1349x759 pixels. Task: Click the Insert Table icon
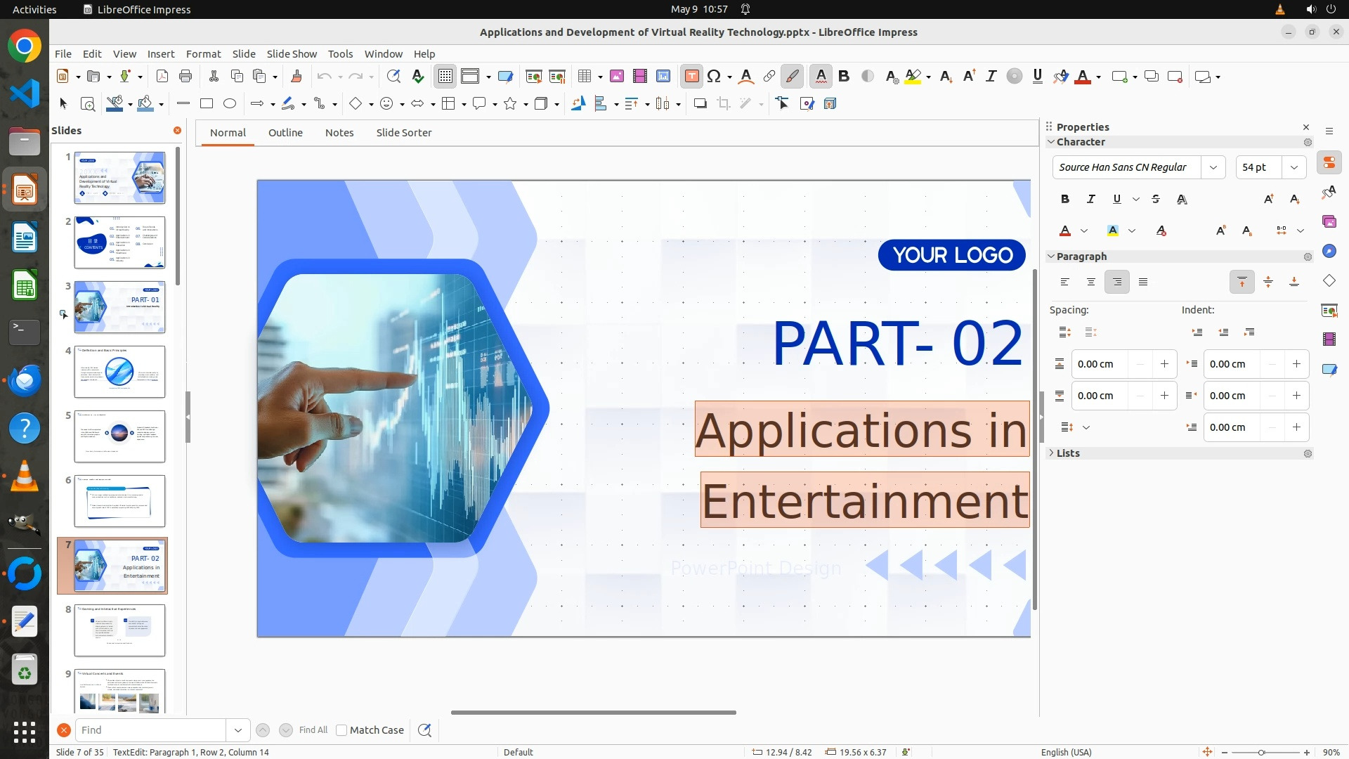click(584, 77)
